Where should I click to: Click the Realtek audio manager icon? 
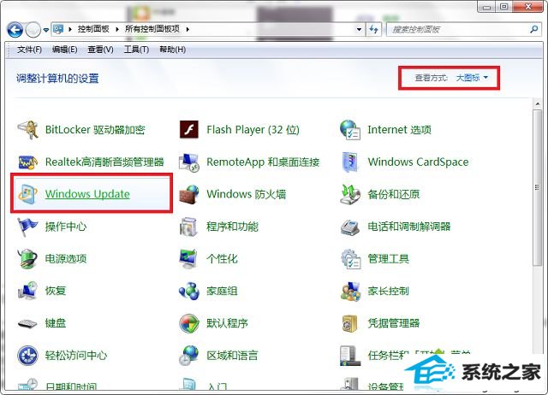click(27, 162)
